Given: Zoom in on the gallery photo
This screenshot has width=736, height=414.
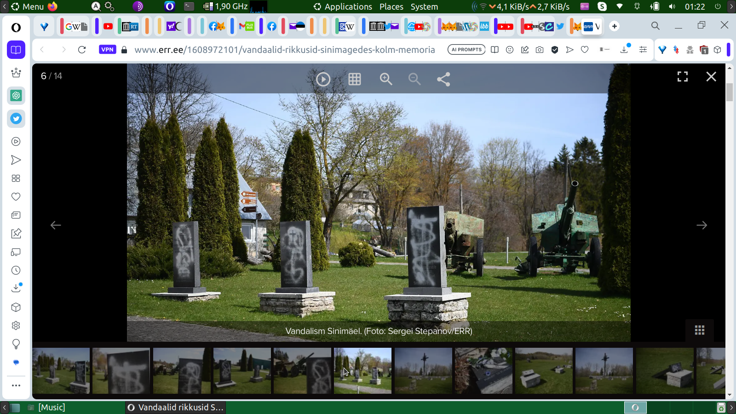Looking at the screenshot, I should point(385,80).
